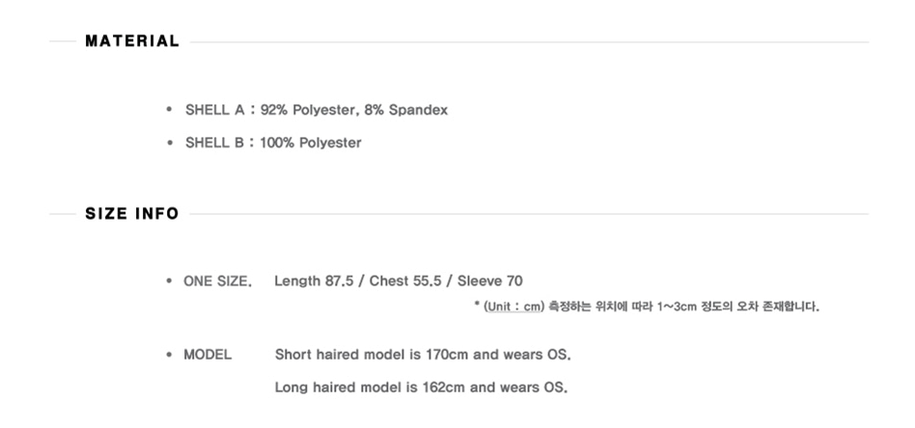Click the Long haired model description line
The width and height of the screenshot is (915, 428).
coord(421,388)
